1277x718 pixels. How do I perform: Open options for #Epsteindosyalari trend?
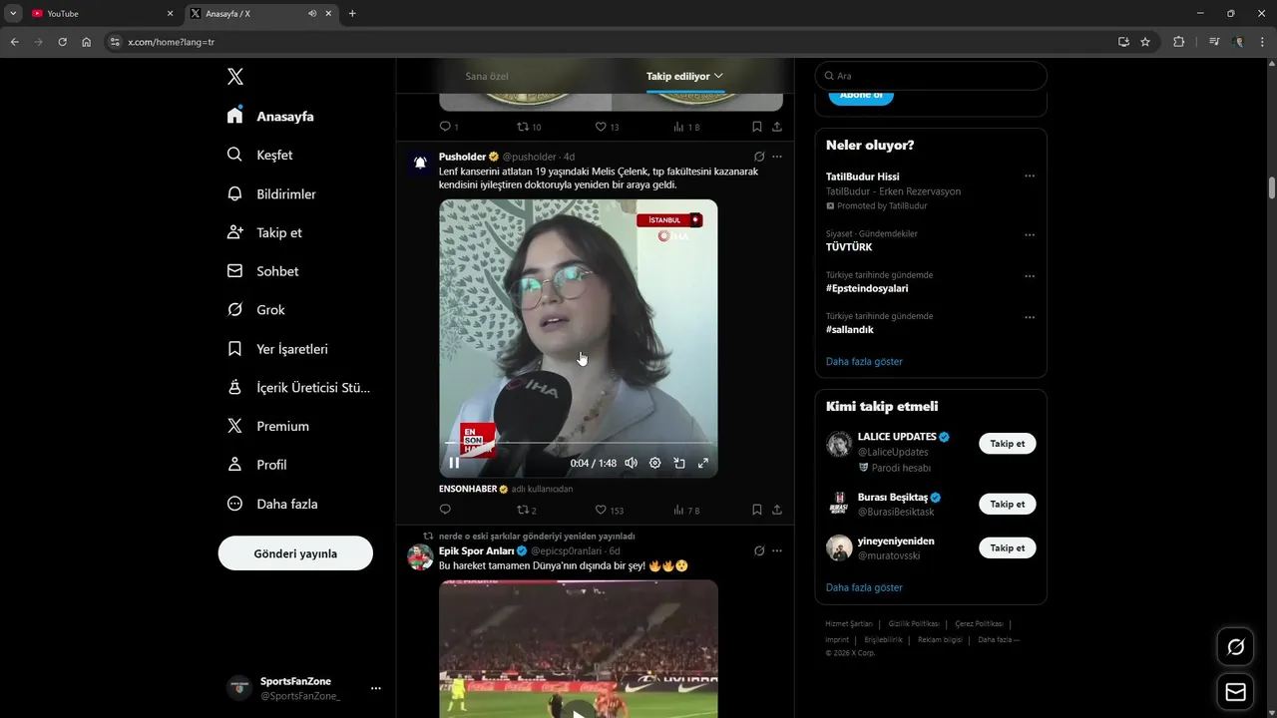coord(1030,276)
